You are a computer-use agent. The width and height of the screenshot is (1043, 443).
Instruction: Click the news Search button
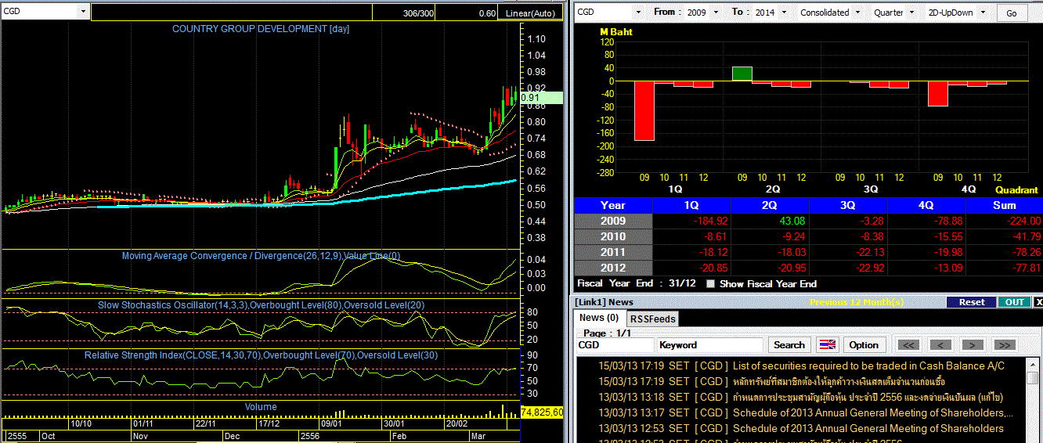(789, 345)
